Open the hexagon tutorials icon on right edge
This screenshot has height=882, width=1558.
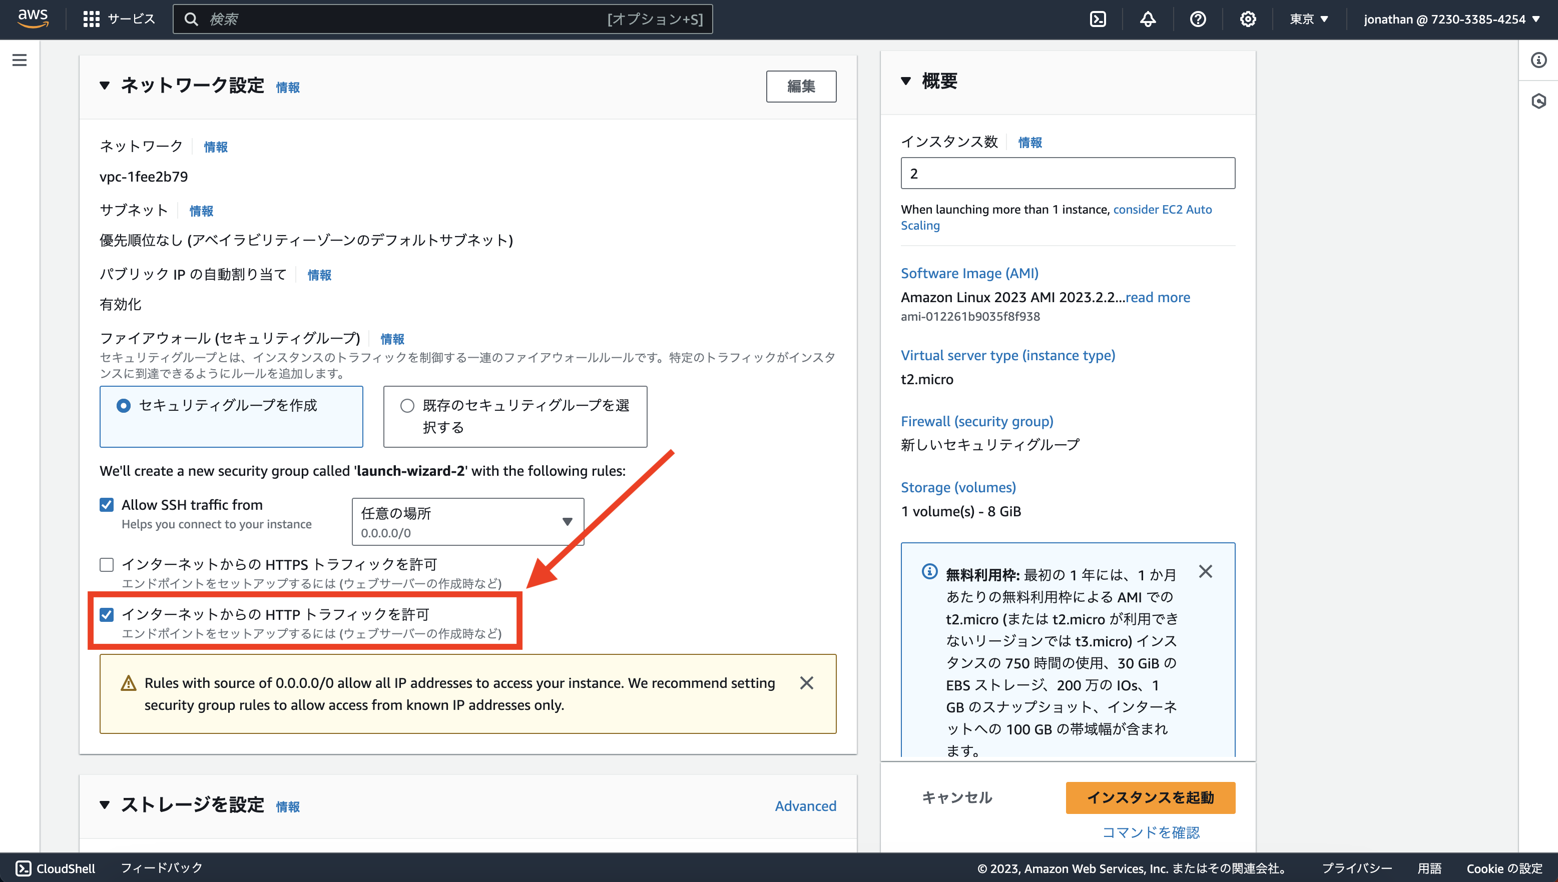pyautogui.click(x=1538, y=101)
